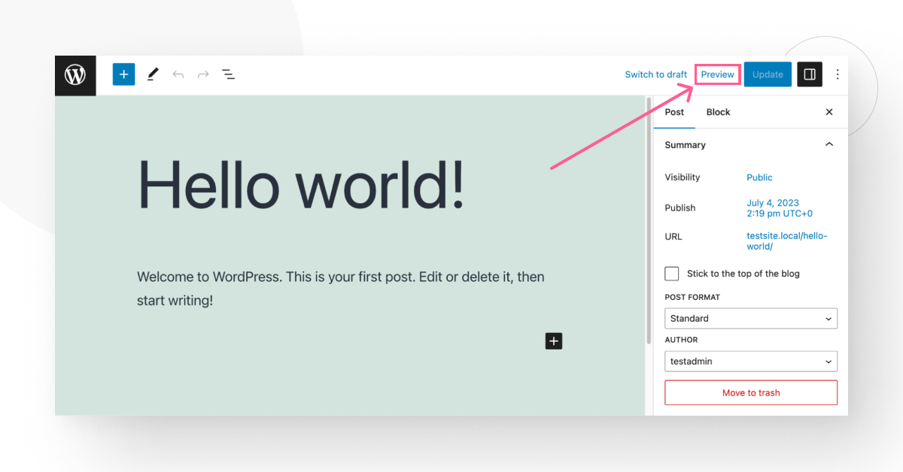Open the Author testadmin dropdown

click(750, 361)
